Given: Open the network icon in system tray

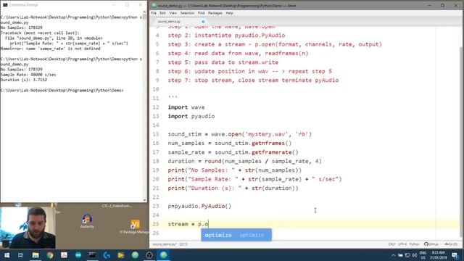Looking at the screenshot, I should (407, 255).
